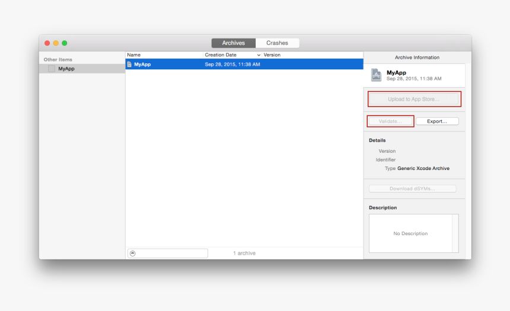
Task: Open the Export dialog
Action: pyautogui.click(x=437, y=121)
